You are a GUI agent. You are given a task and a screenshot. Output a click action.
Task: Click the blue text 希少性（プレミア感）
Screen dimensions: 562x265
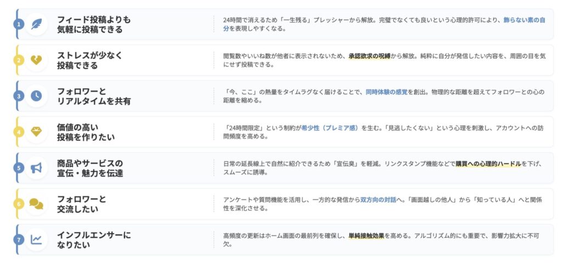(329, 128)
